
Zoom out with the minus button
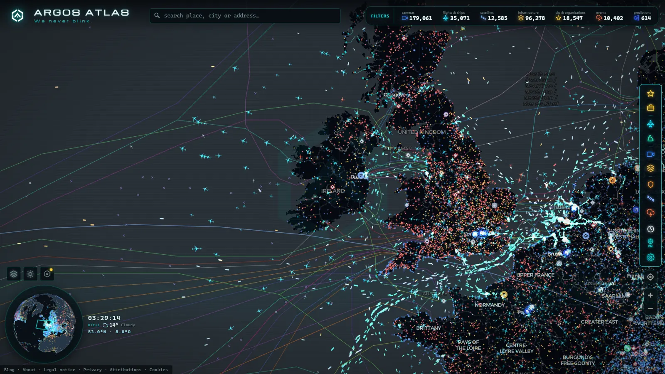click(650, 308)
